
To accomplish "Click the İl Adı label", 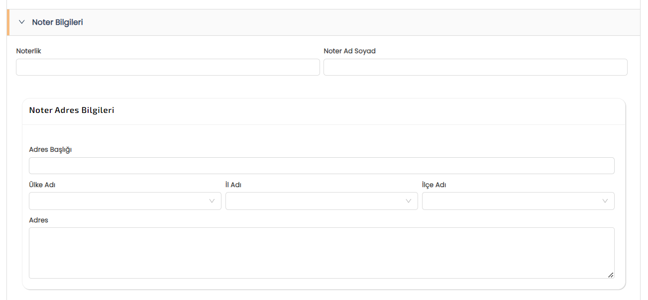I will [233, 185].
